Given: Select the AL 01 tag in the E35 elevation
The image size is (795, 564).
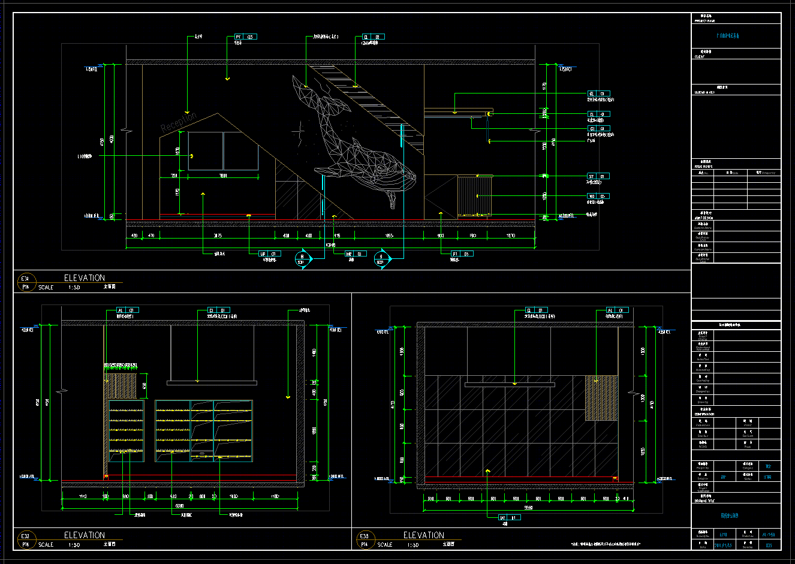Looking at the screenshot, I should coord(618,310).
